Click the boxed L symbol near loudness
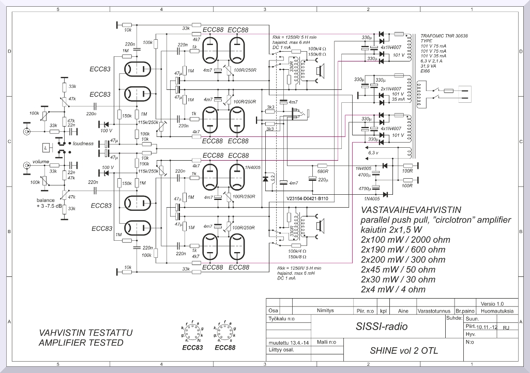This screenshot has width=530, height=373. 47,148
